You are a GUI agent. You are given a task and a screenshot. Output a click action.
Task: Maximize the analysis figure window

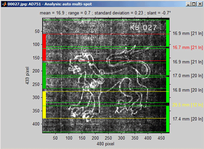(194, 4)
